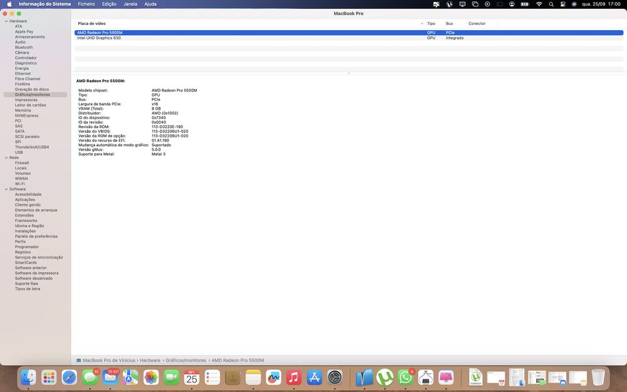Open Contacts in the dock
Viewport: 627px width, 392px height.
tap(233, 377)
